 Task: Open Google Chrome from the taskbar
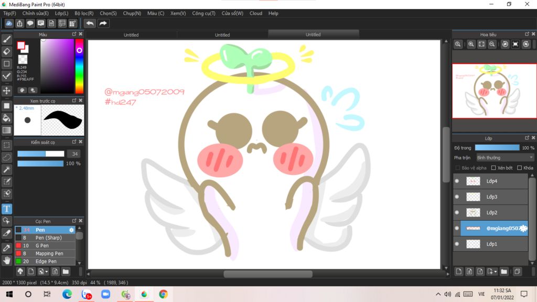[x=164, y=294]
